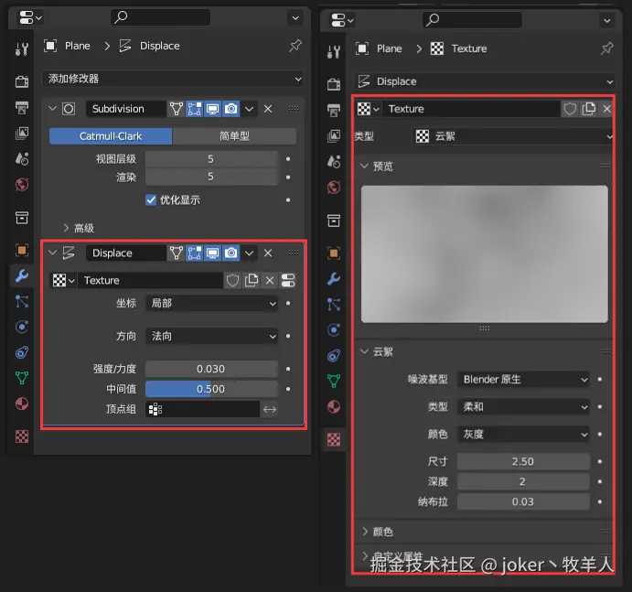Click search field in left panel header
The width and height of the screenshot is (632, 592).
tap(160, 17)
